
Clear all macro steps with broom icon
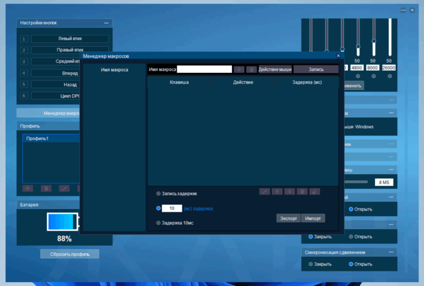point(315,191)
